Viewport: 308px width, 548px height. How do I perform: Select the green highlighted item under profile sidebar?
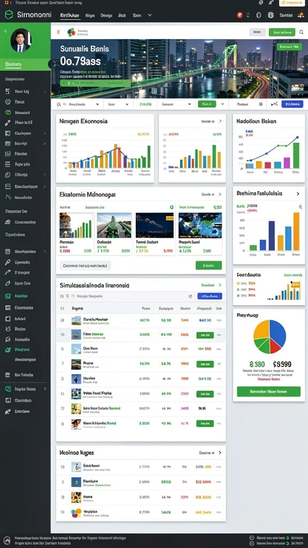25,65
